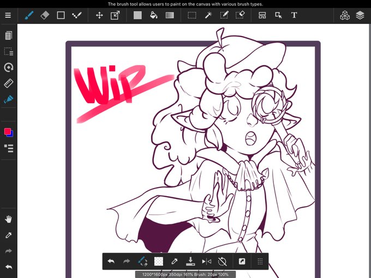The height and width of the screenshot is (278, 371).
Task: Open the hamburger main menu
Action: point(8,15)
